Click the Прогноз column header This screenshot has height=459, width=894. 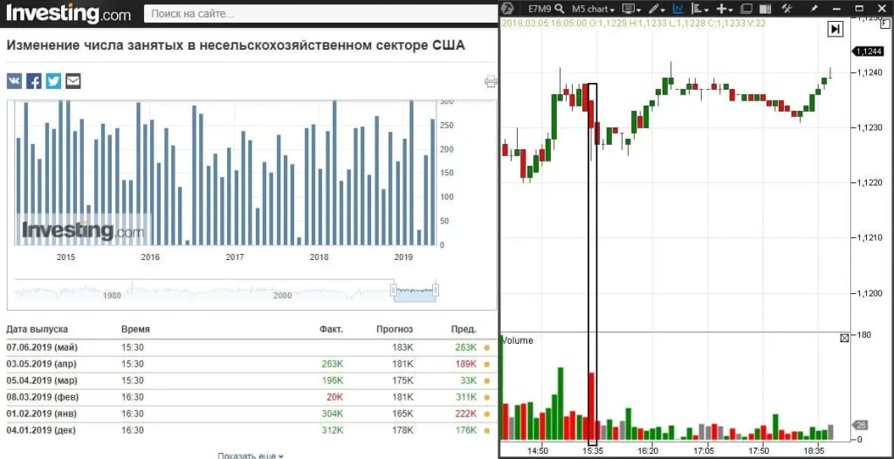pos(395,329)
